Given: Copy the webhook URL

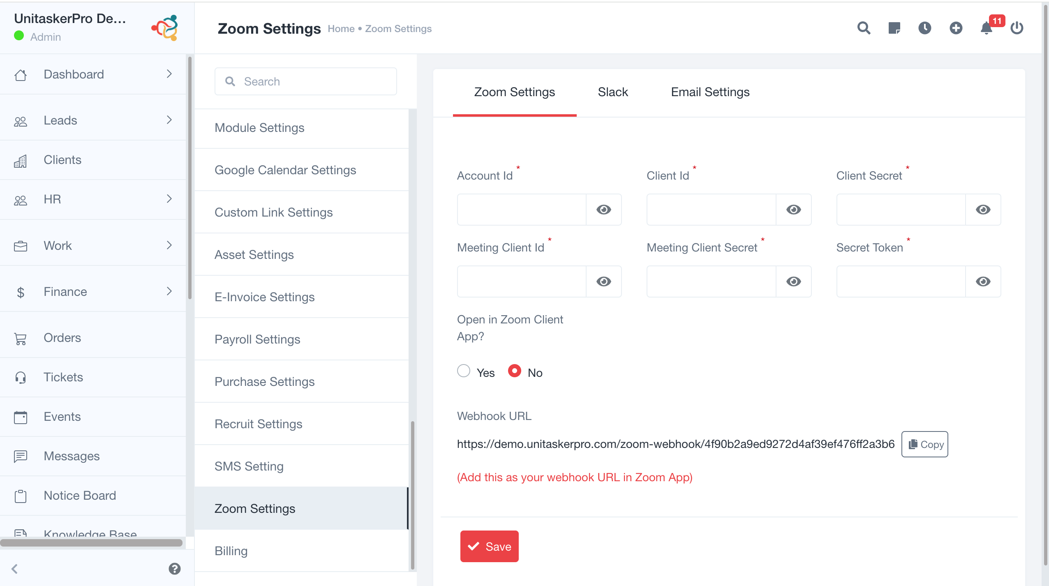Looking at the screenshot, I should [925, 444].
